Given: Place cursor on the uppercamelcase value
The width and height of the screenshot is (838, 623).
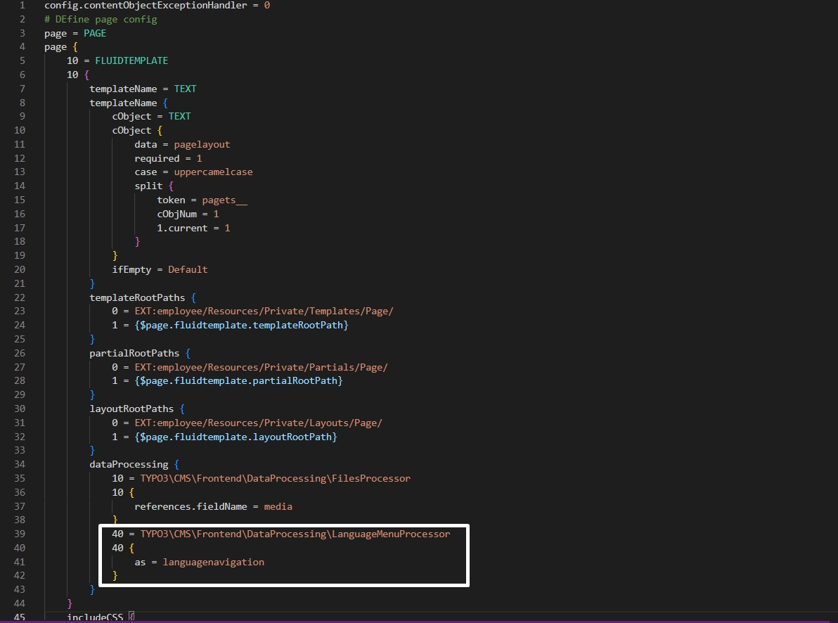Looking at the screenshot, I should 213,172.
